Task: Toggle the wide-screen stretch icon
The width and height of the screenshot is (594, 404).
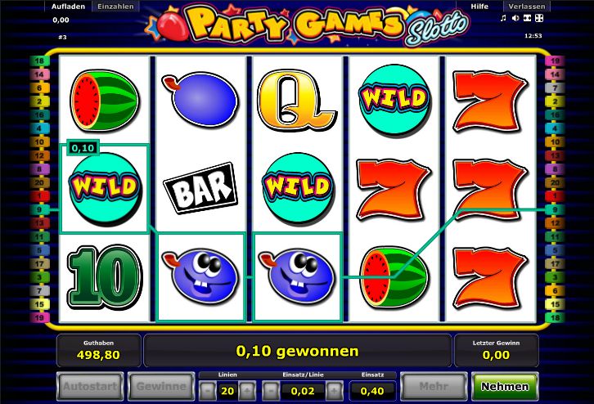Action: [x=528, y=18]
